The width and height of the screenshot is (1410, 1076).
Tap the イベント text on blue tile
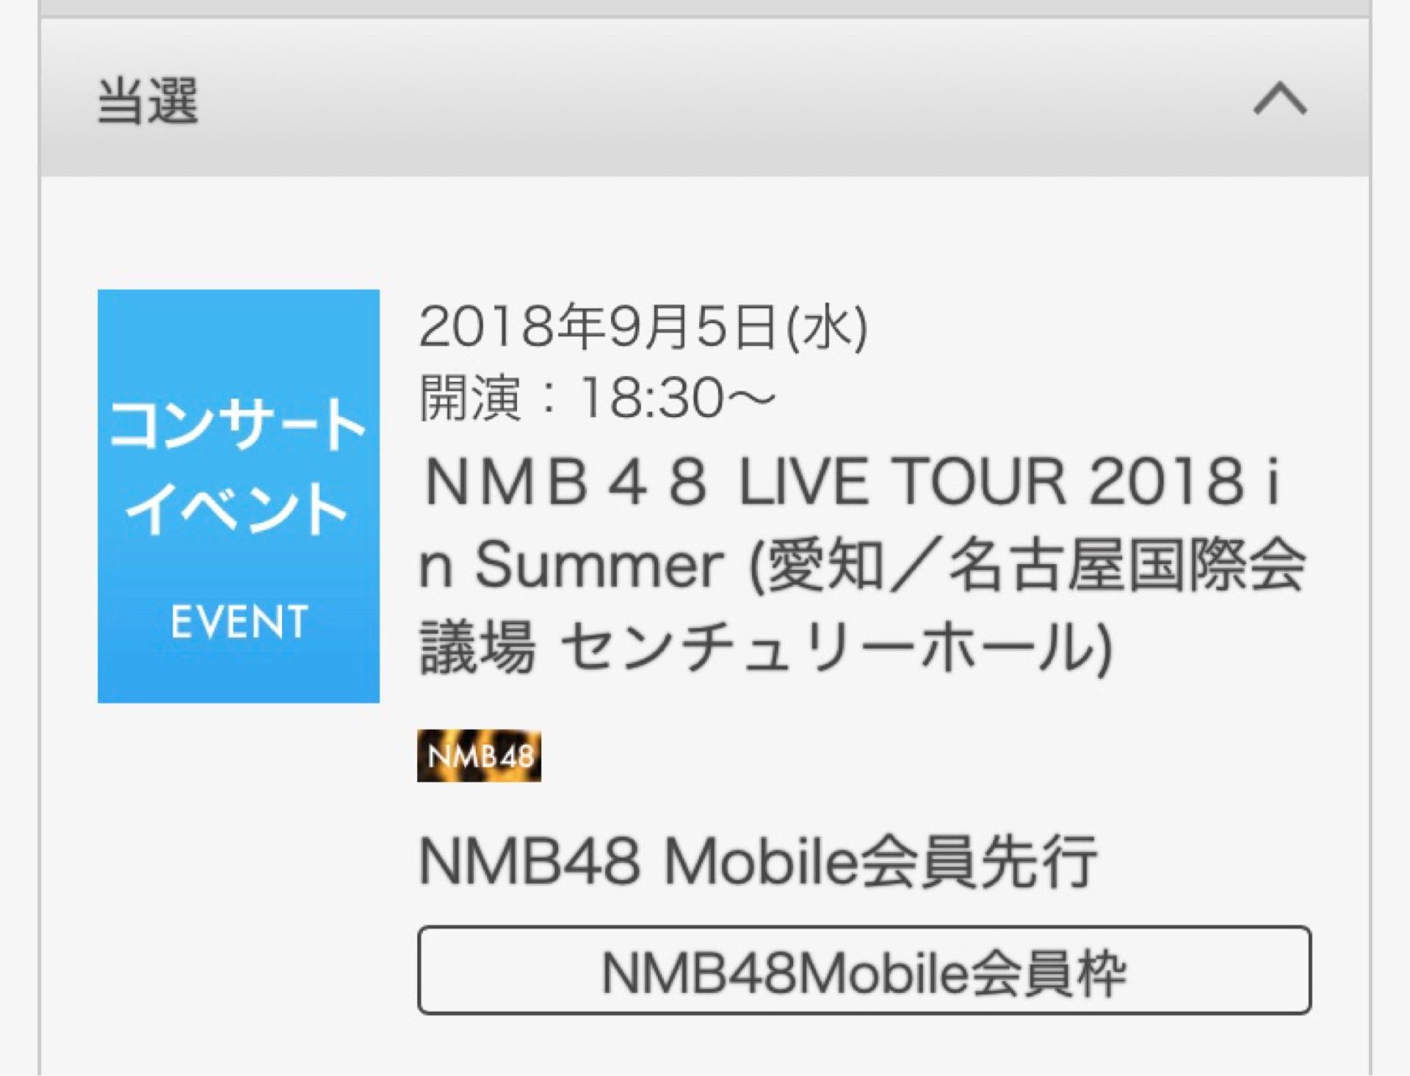[x=237, y=508]
